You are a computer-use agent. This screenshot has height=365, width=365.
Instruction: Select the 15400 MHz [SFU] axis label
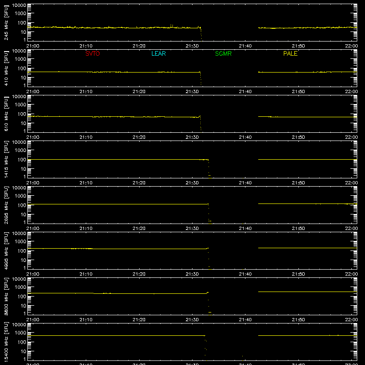click(x=6, y=342)
